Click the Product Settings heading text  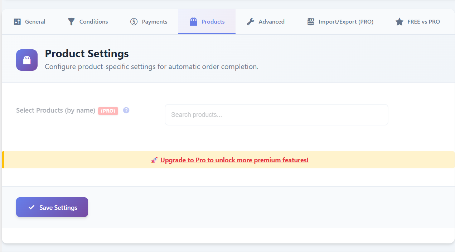pyautogui.click(x=87, y=54)
